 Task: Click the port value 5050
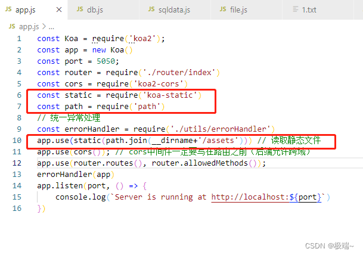click(x=106, y=61)
